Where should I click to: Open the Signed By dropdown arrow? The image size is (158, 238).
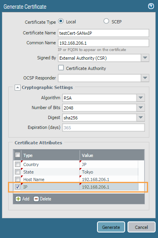tap(145, 58)
